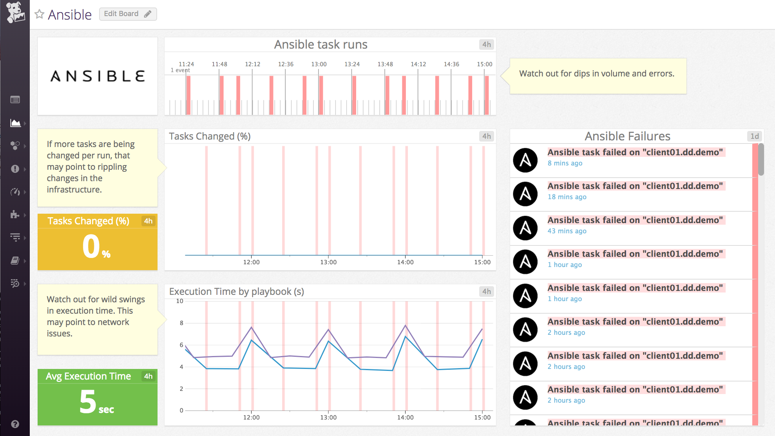Click the saved searches icon at sidebar bottom

[x=15, y=284]
